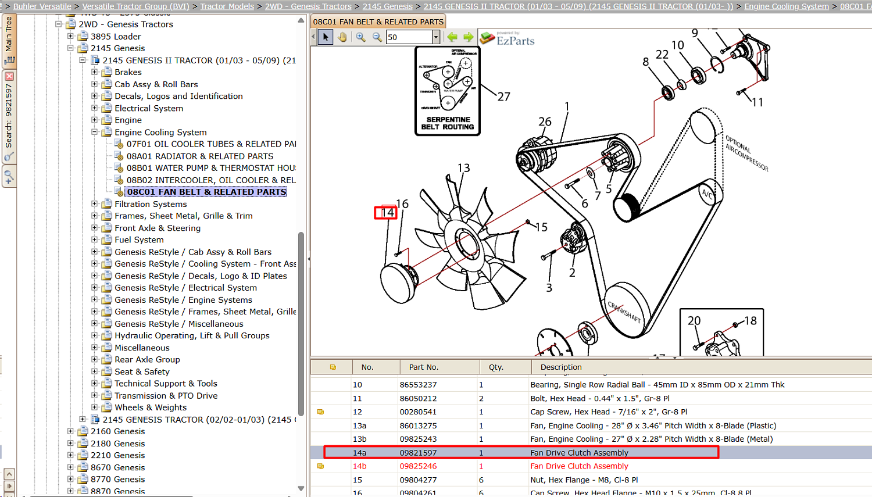Click callout number 13 on the fan
This screenshot has height=497, width=872.
click(463, 168)
